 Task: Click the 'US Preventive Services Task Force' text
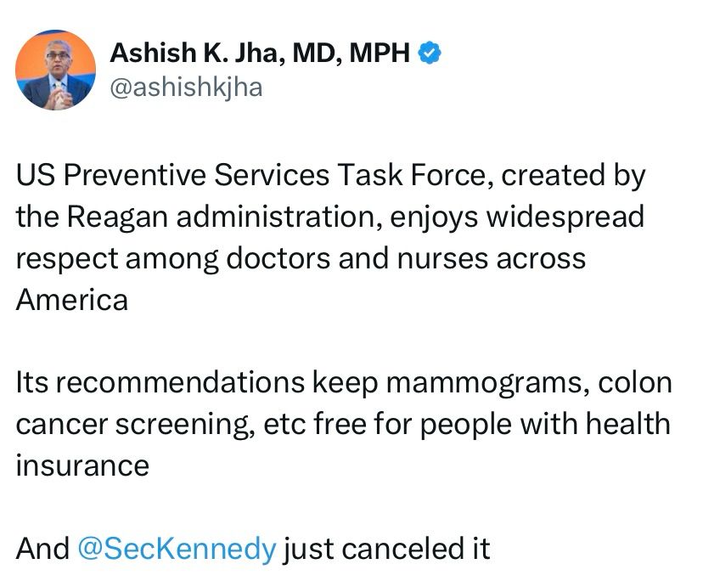coord(253,176)
